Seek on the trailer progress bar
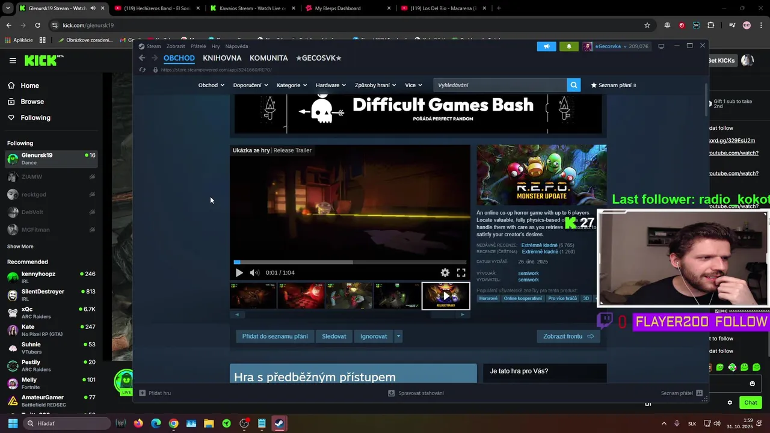The image size is (770, 433). click(x=350, y=262)
